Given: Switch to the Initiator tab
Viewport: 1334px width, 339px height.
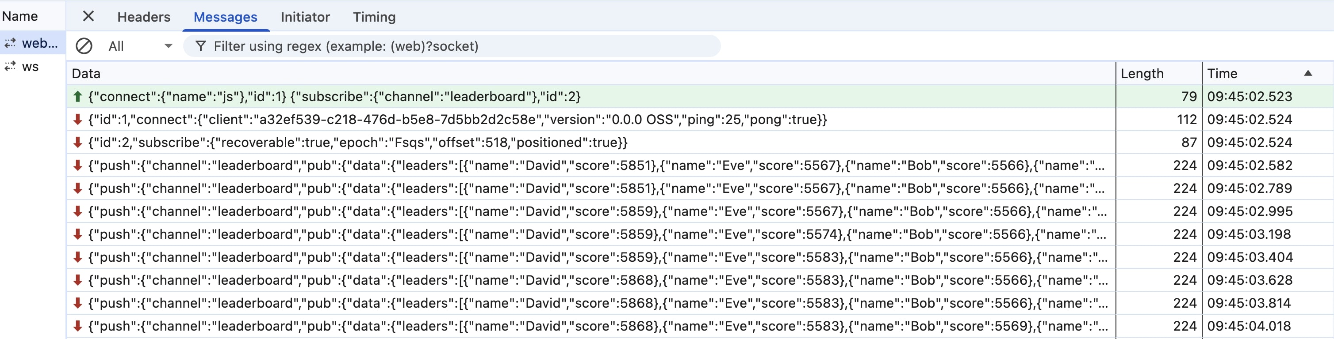Looking at the screenshot, I should tap(305, 17).
